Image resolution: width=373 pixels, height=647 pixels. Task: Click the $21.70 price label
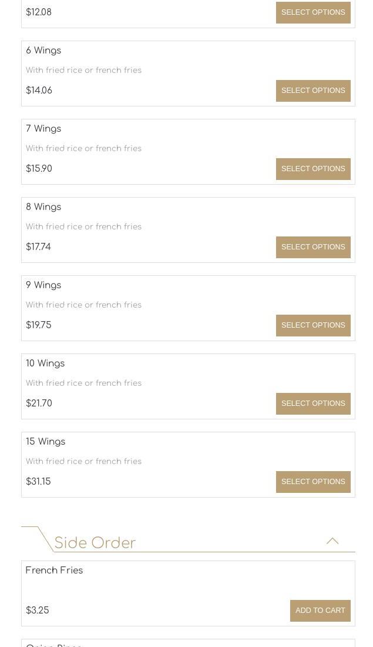pyautogui.click(x=39, y=403)
